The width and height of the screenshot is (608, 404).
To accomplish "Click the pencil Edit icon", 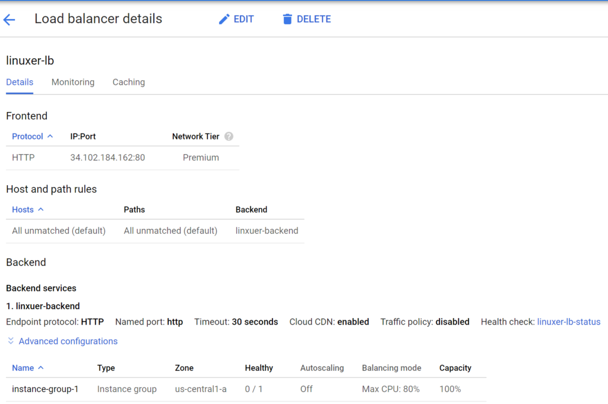I will coord(224,20).
